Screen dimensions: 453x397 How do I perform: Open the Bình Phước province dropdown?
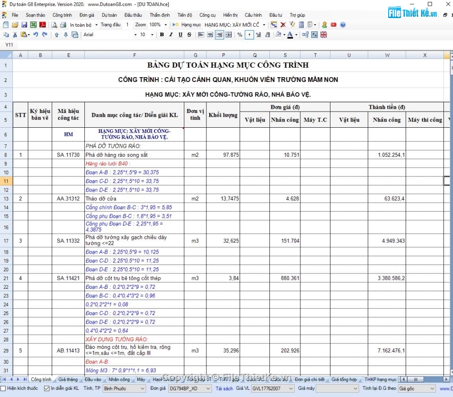[x=124, y=388]
